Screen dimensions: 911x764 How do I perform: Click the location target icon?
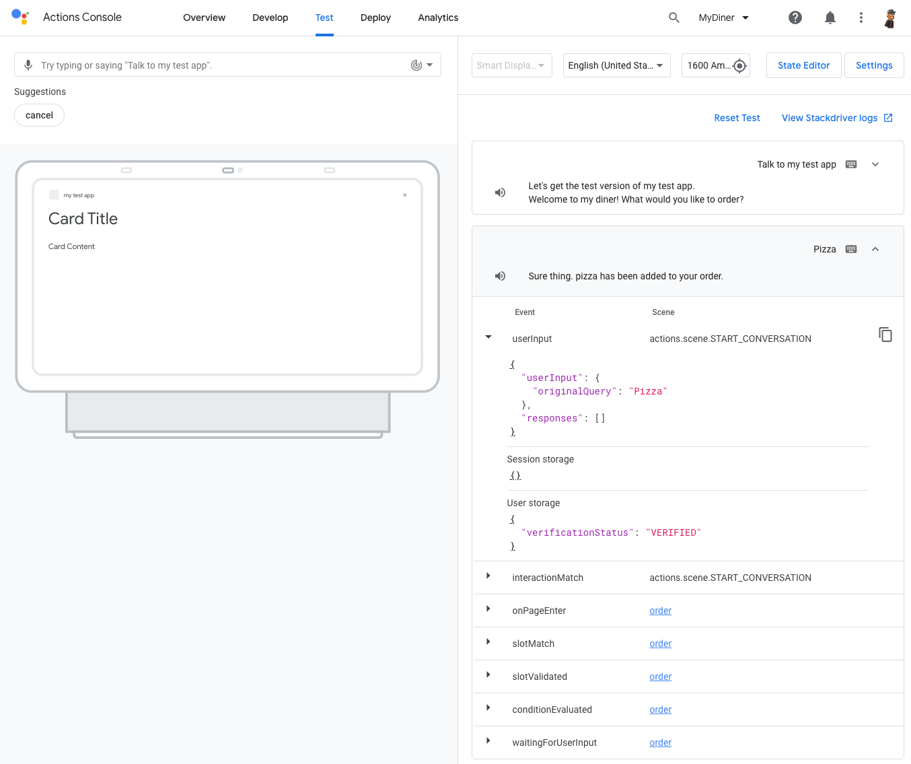pos(739,65)
